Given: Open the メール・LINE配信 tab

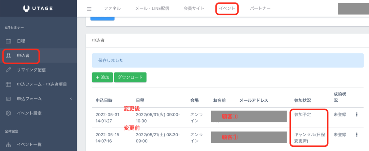Looking at the screenshot, I should click(x=152, y=8).
